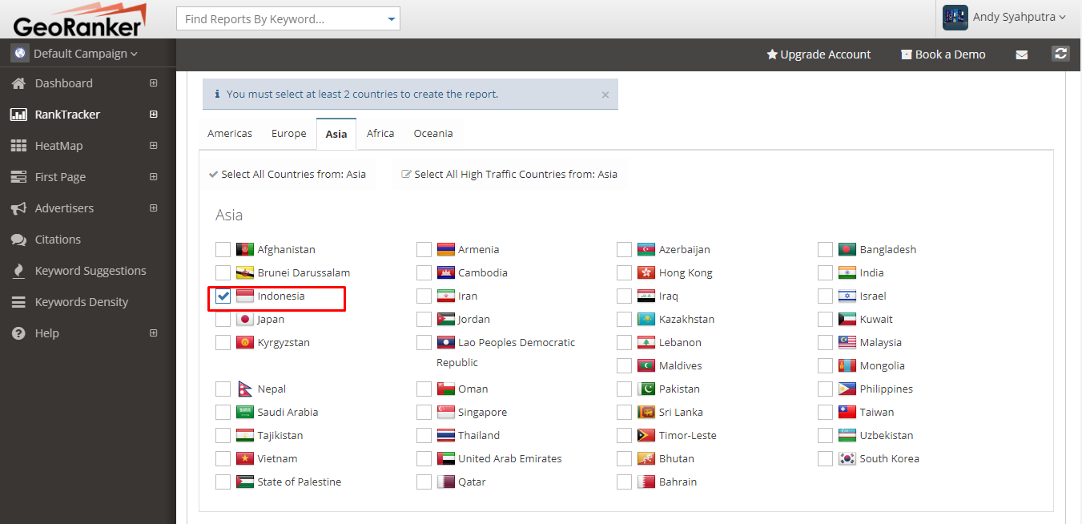
Task: Switch to the Oceania tab
Action: pos(433,134)
